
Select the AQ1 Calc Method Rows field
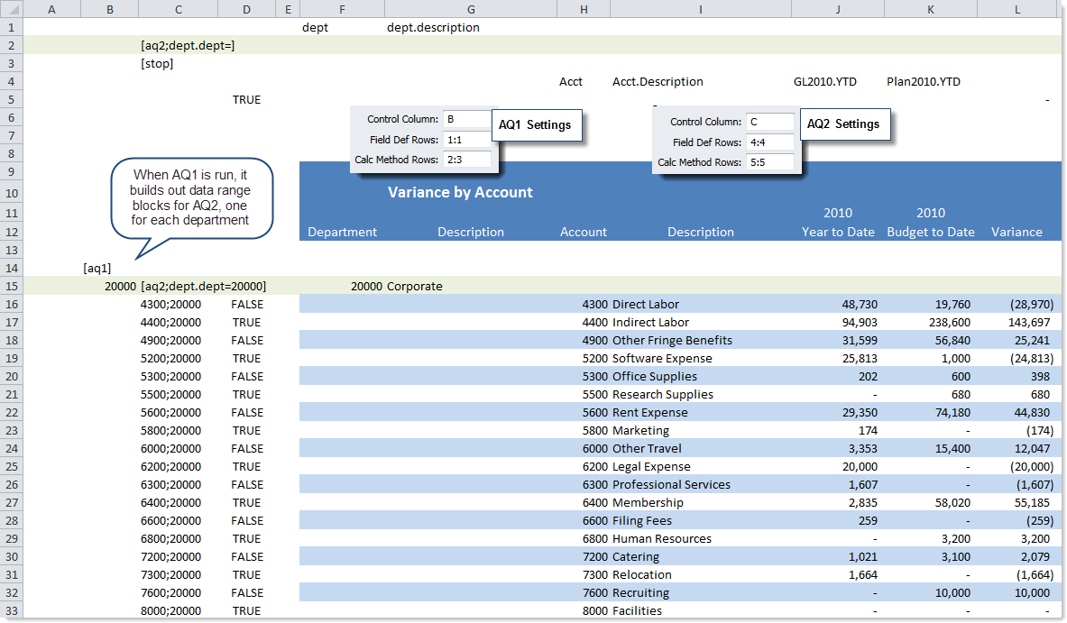[x=466, y=160]
